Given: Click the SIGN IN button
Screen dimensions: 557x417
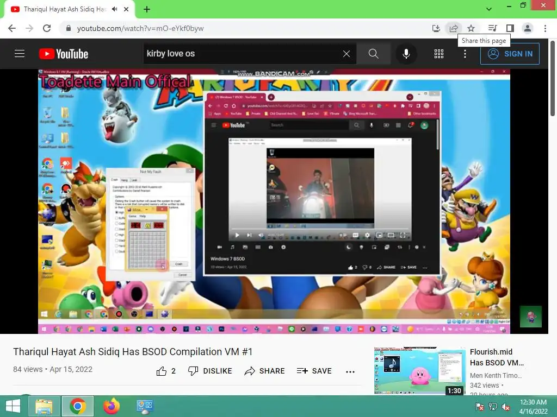Looking at the screenshot, I should point(510,54).
